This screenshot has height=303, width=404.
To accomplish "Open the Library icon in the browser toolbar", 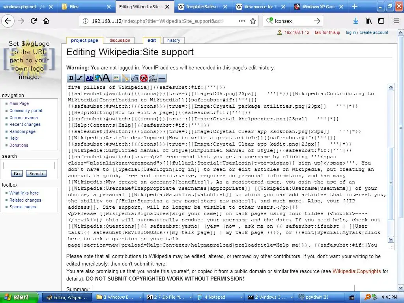I will [x=368, y=21].
